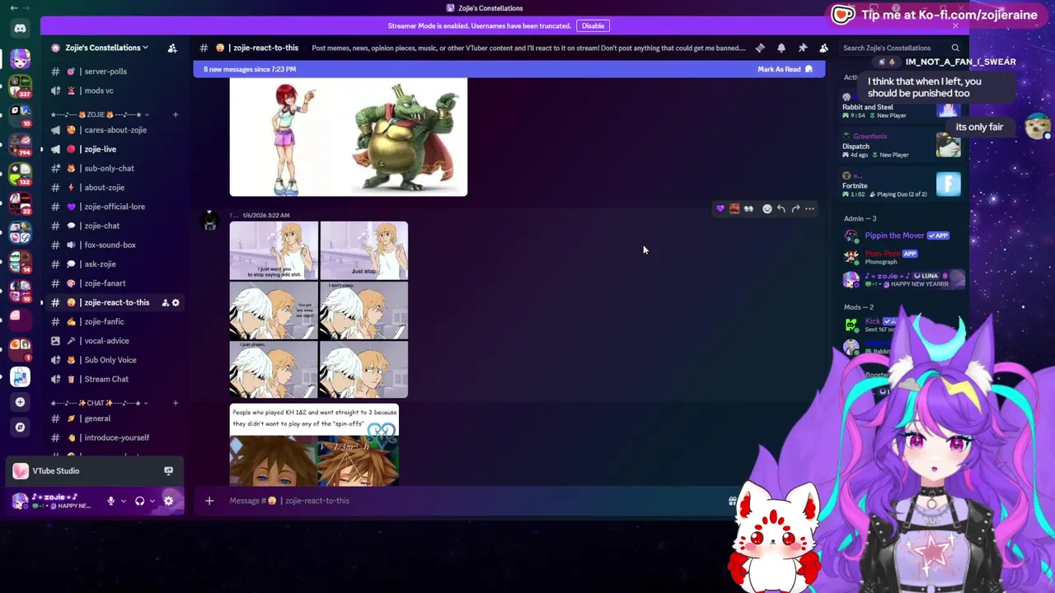The height and width of the screenshot is (593, 1055).
Task: Open the KH 1&2 meme image
Action: click(314, 445)
